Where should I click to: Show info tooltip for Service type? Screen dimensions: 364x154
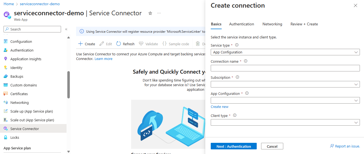(237, 45)
